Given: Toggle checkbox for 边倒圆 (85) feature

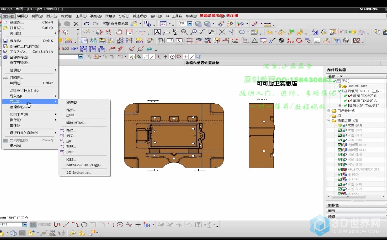Looking at the screenshot, I should point(340,150).
